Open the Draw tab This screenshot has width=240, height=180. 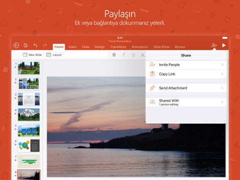[x=85, y=47]
